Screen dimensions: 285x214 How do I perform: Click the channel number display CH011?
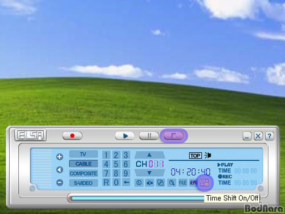tap(150, 164)
